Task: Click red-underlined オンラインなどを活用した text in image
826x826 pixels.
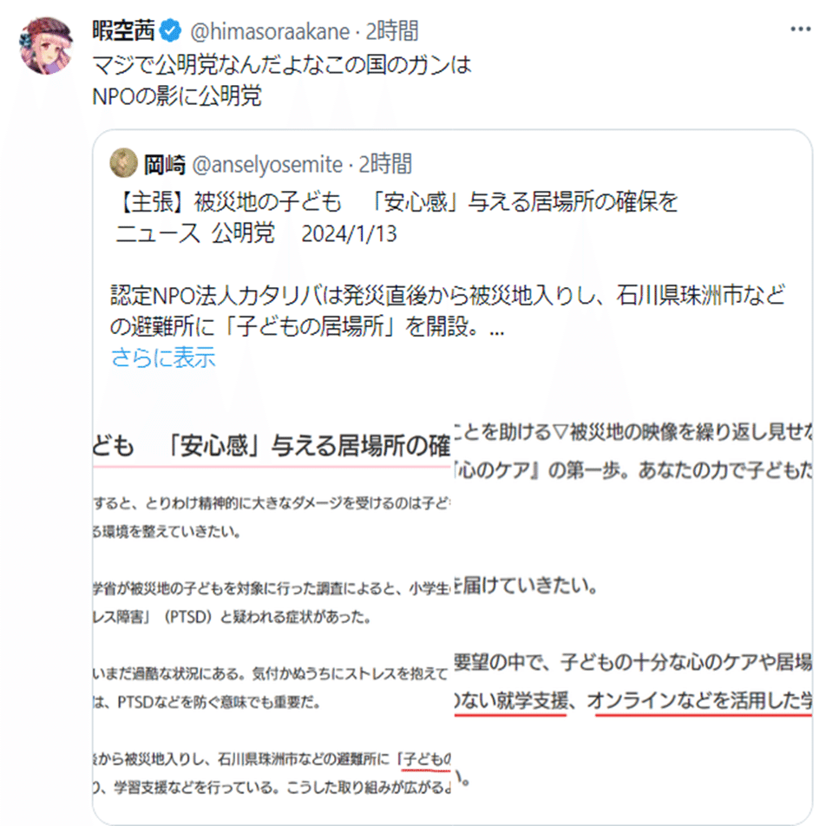Action: pos(699,702)
